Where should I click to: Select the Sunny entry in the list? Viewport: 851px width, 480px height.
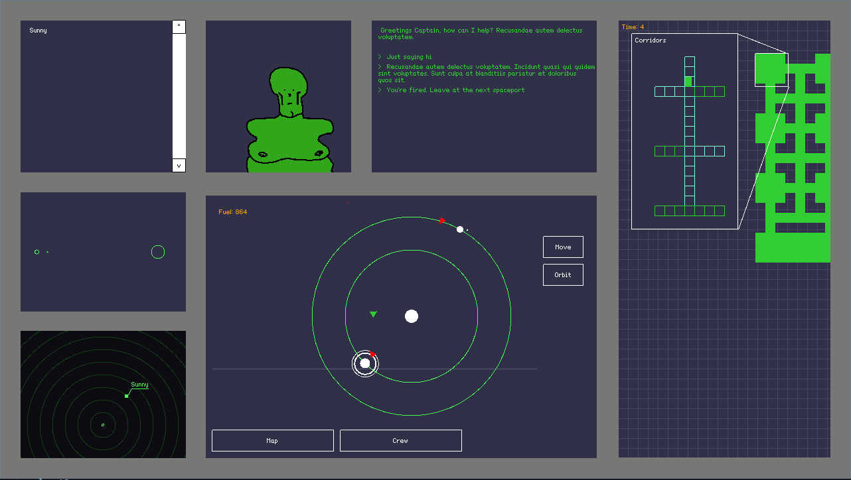tap(38, 30)
